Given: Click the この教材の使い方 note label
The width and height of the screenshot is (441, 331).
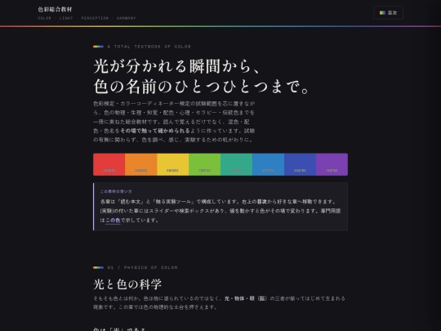Looking at the screenshot, I should pos(116,191).
